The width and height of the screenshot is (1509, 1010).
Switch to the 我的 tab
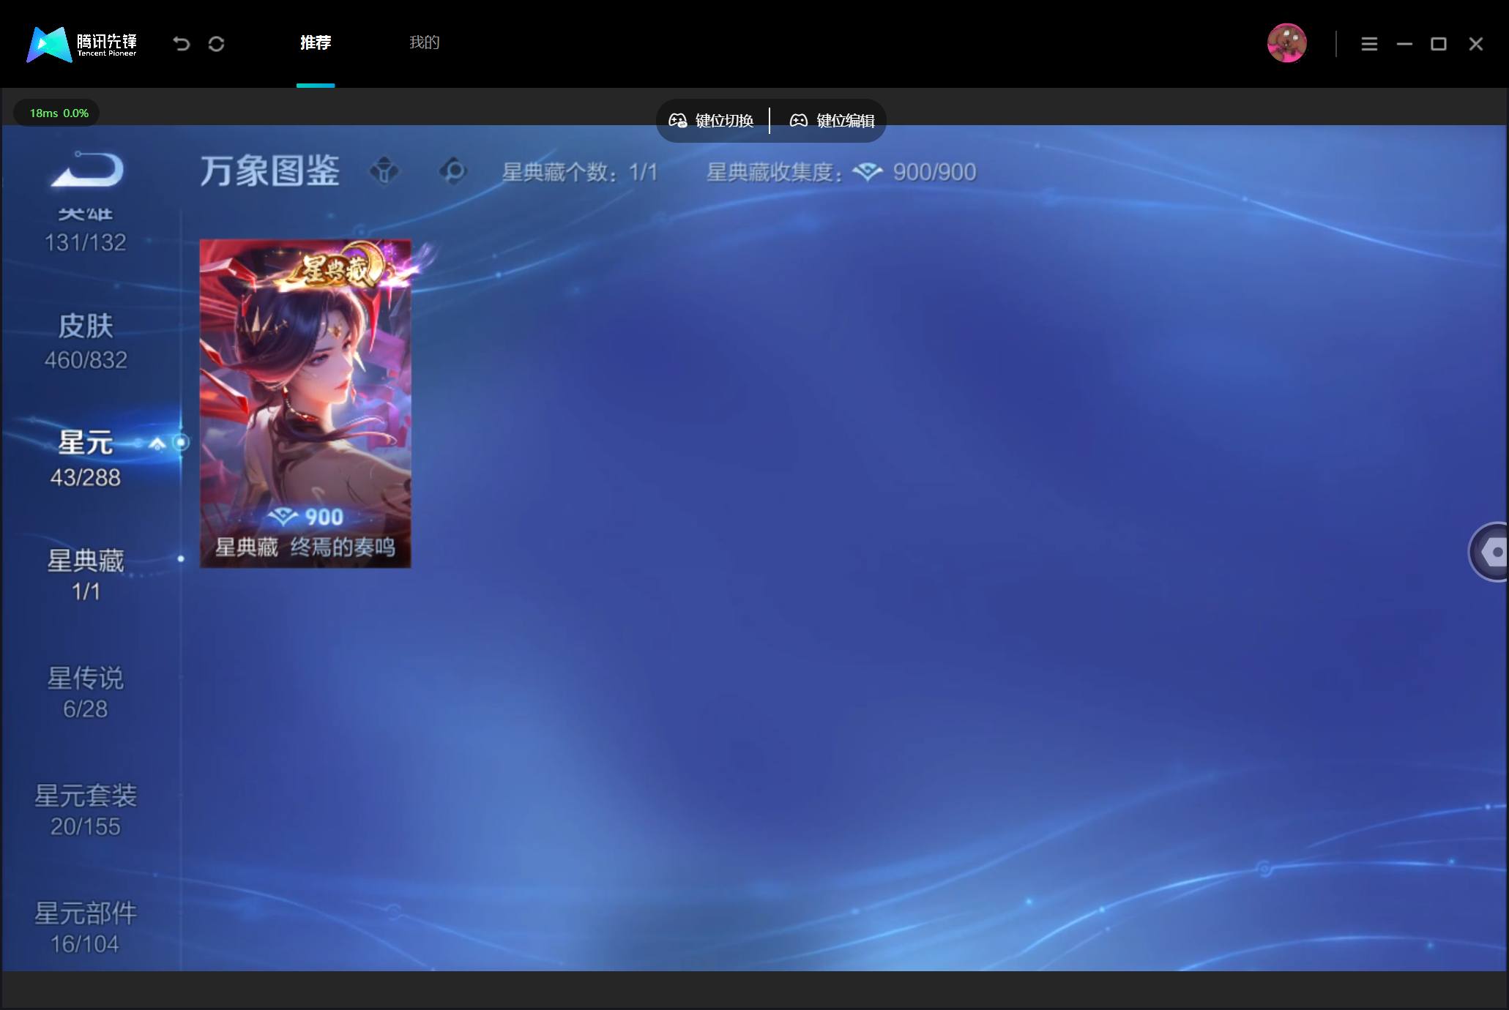tap(425, 42)
